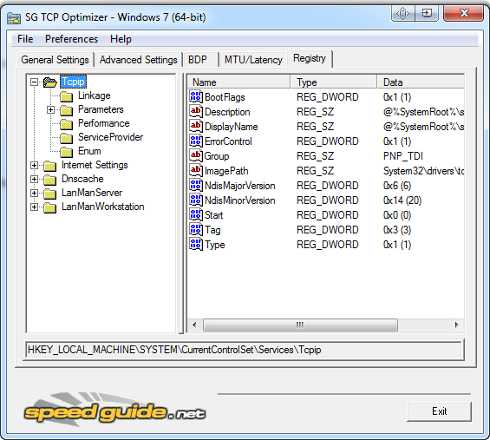Viewport: 490px width, 440px height.
Task: Click the ErrorControl value name
Action: [228, 141]
